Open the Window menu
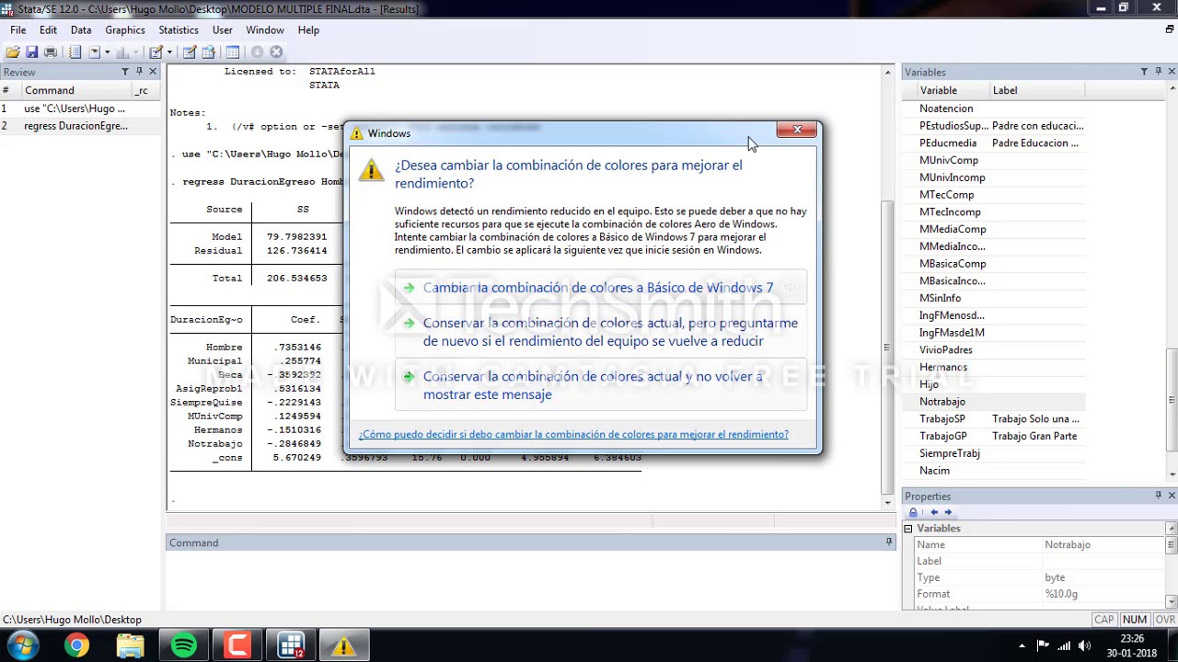 [x=265, y=29]
